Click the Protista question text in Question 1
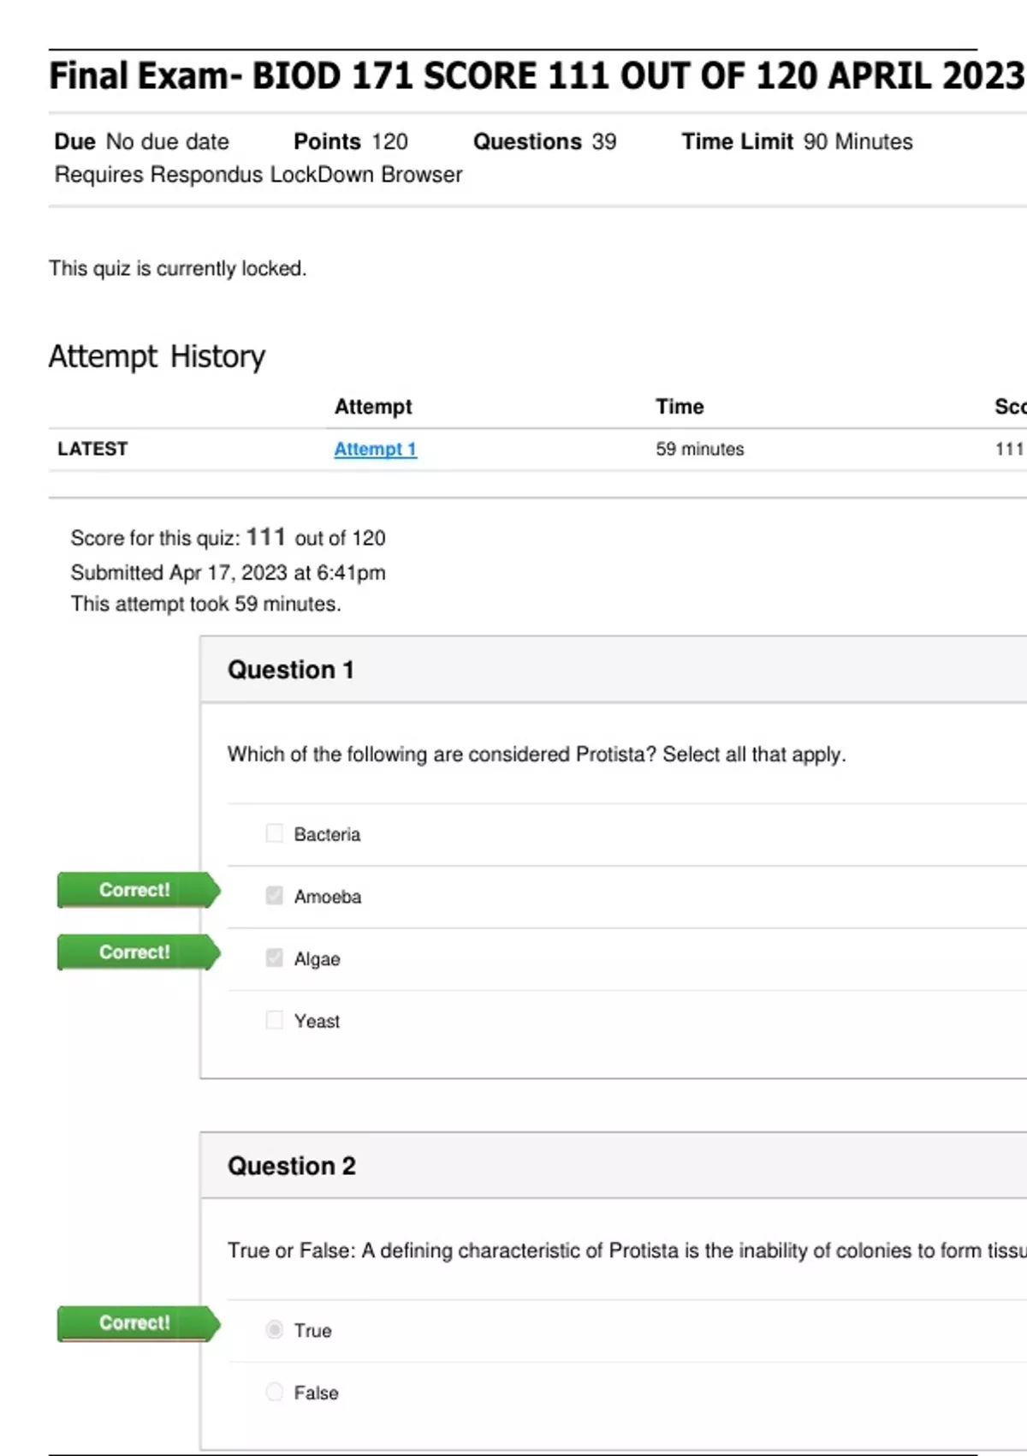The image size is (1027, 1456). point(536,755)
